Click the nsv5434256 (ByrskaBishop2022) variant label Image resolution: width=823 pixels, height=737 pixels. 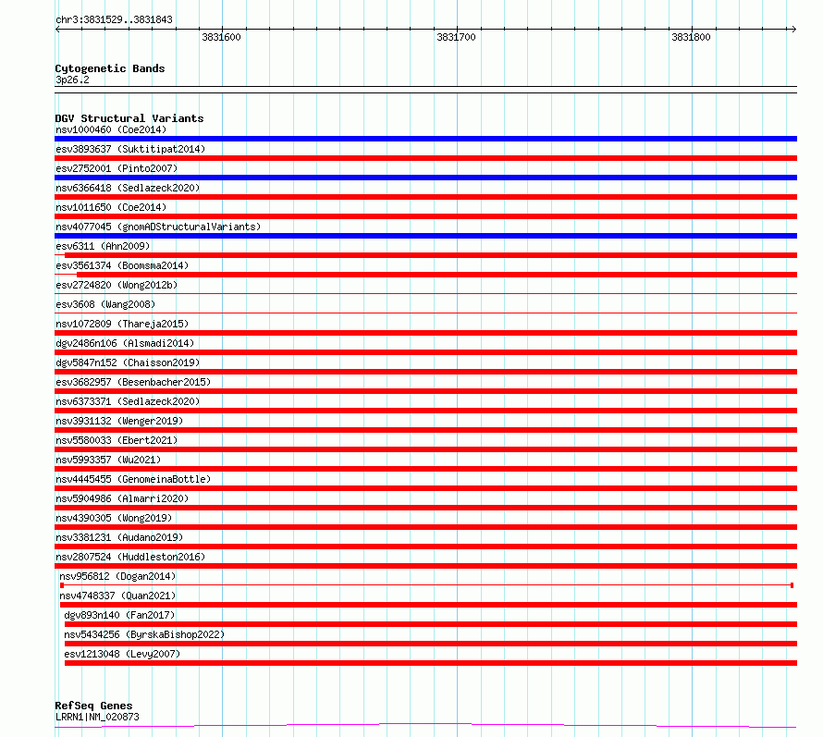coord(144,634)
